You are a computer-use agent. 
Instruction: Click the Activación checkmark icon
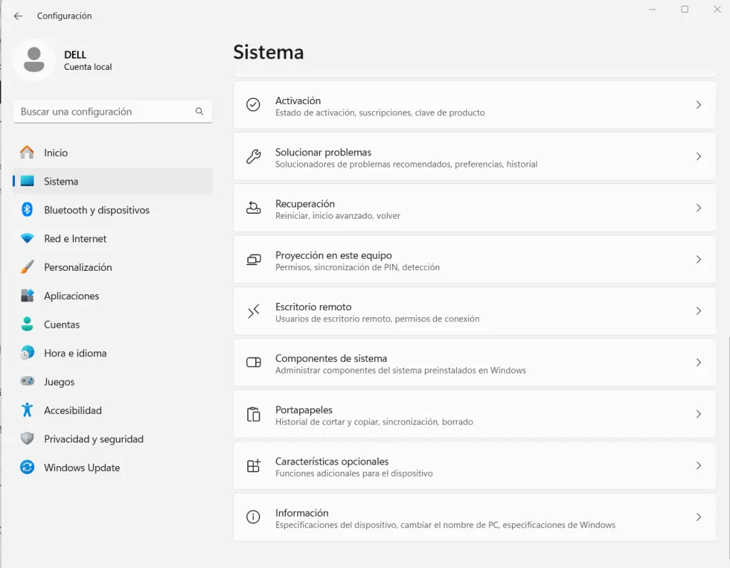253,105
